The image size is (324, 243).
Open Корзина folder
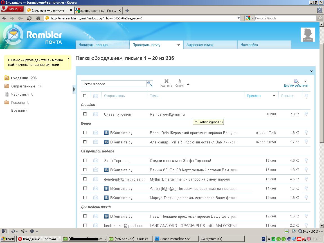pos(18,102)
